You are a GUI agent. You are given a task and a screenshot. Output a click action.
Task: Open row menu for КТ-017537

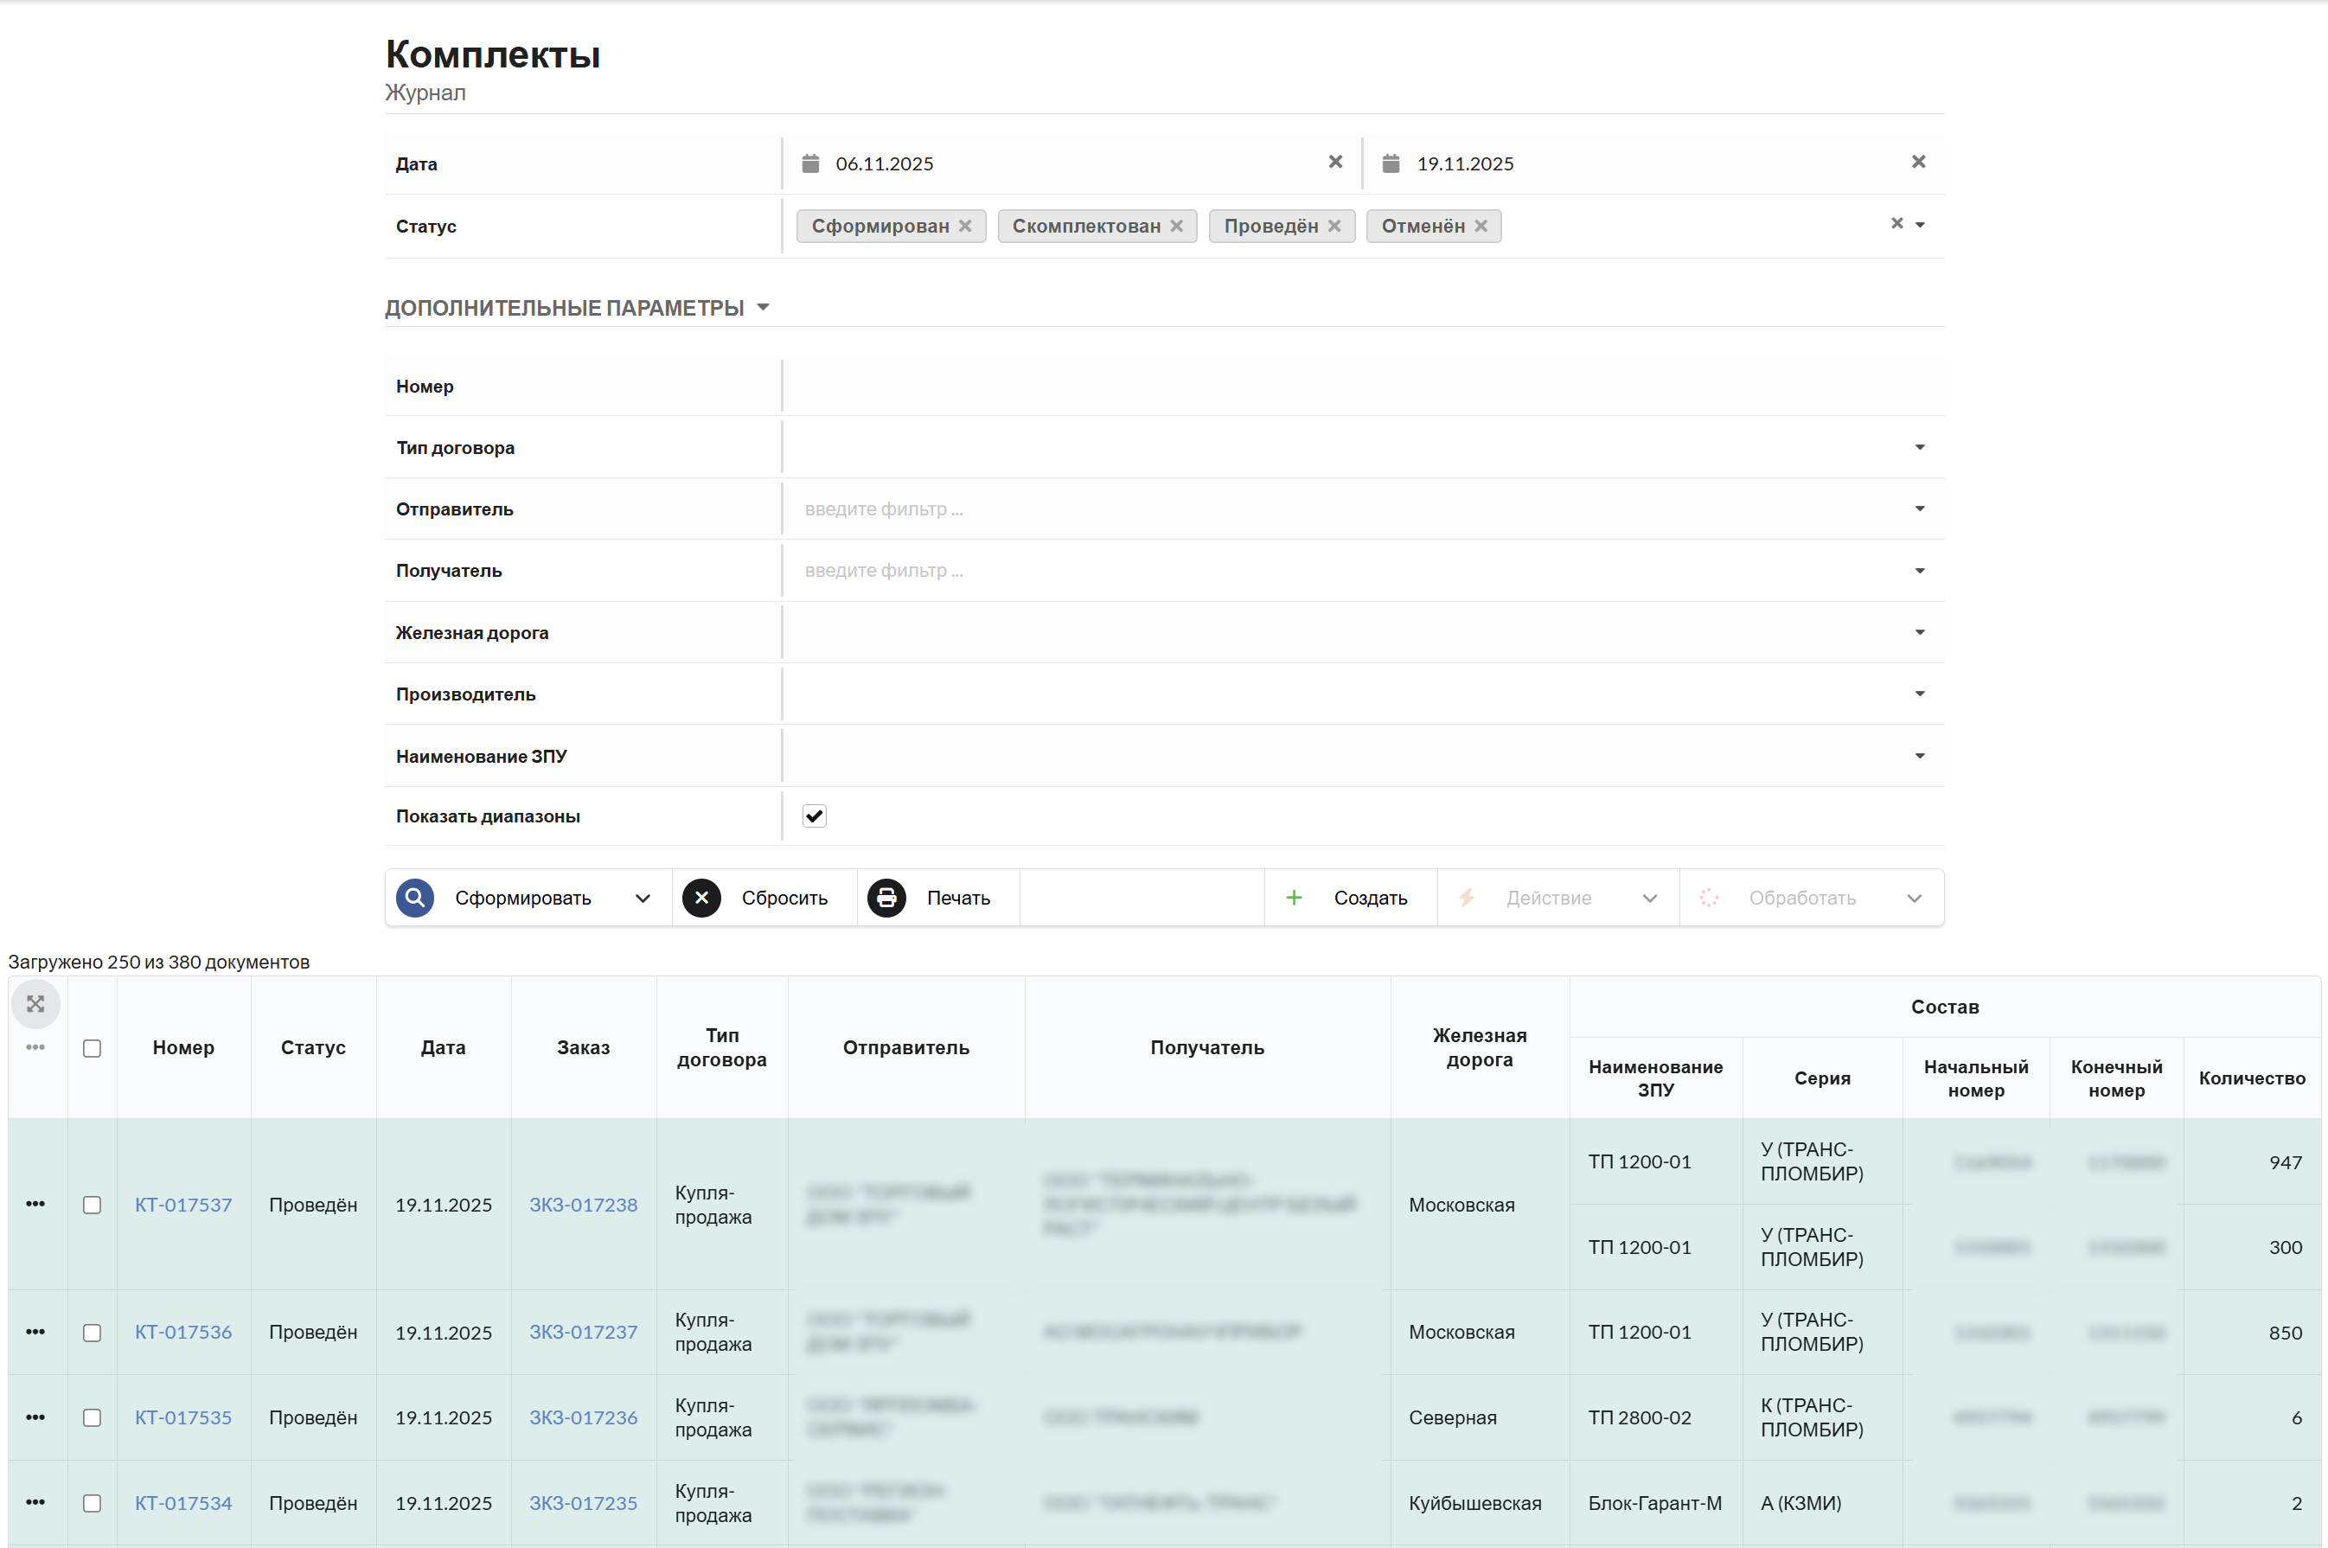click(x=35, y=1205)
